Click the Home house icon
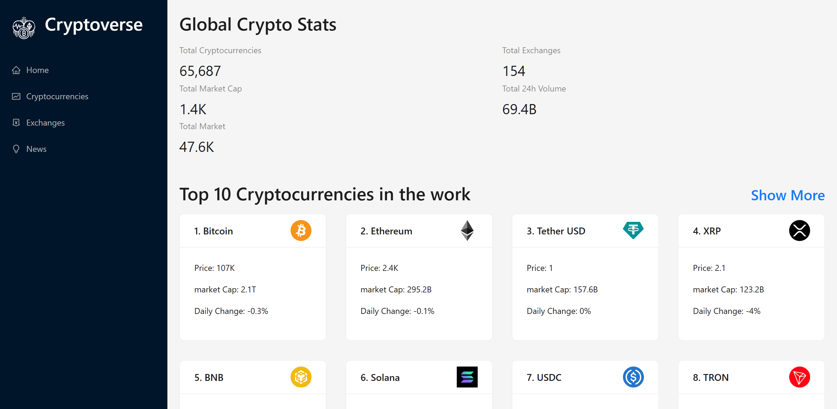The image size is (837, 409). pyautogui.click(x=16, y=70)
